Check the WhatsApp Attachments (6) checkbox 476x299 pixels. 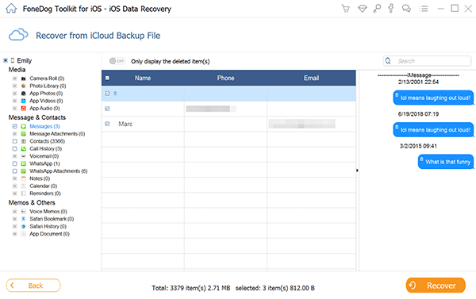tap(14, 171)
